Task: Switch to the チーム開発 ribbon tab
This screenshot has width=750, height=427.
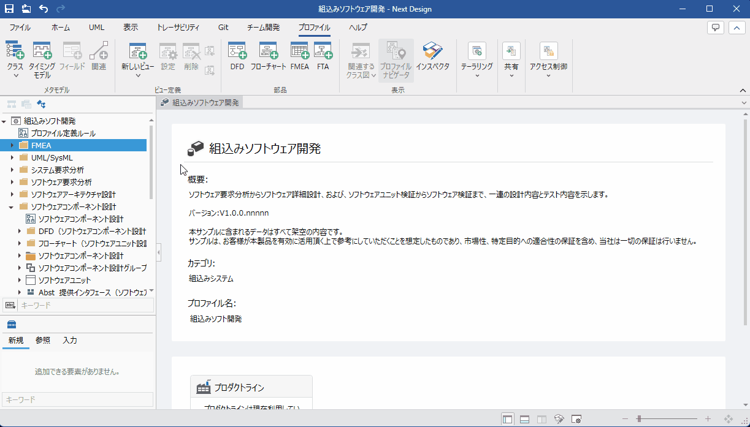Action: coord(263,28)
